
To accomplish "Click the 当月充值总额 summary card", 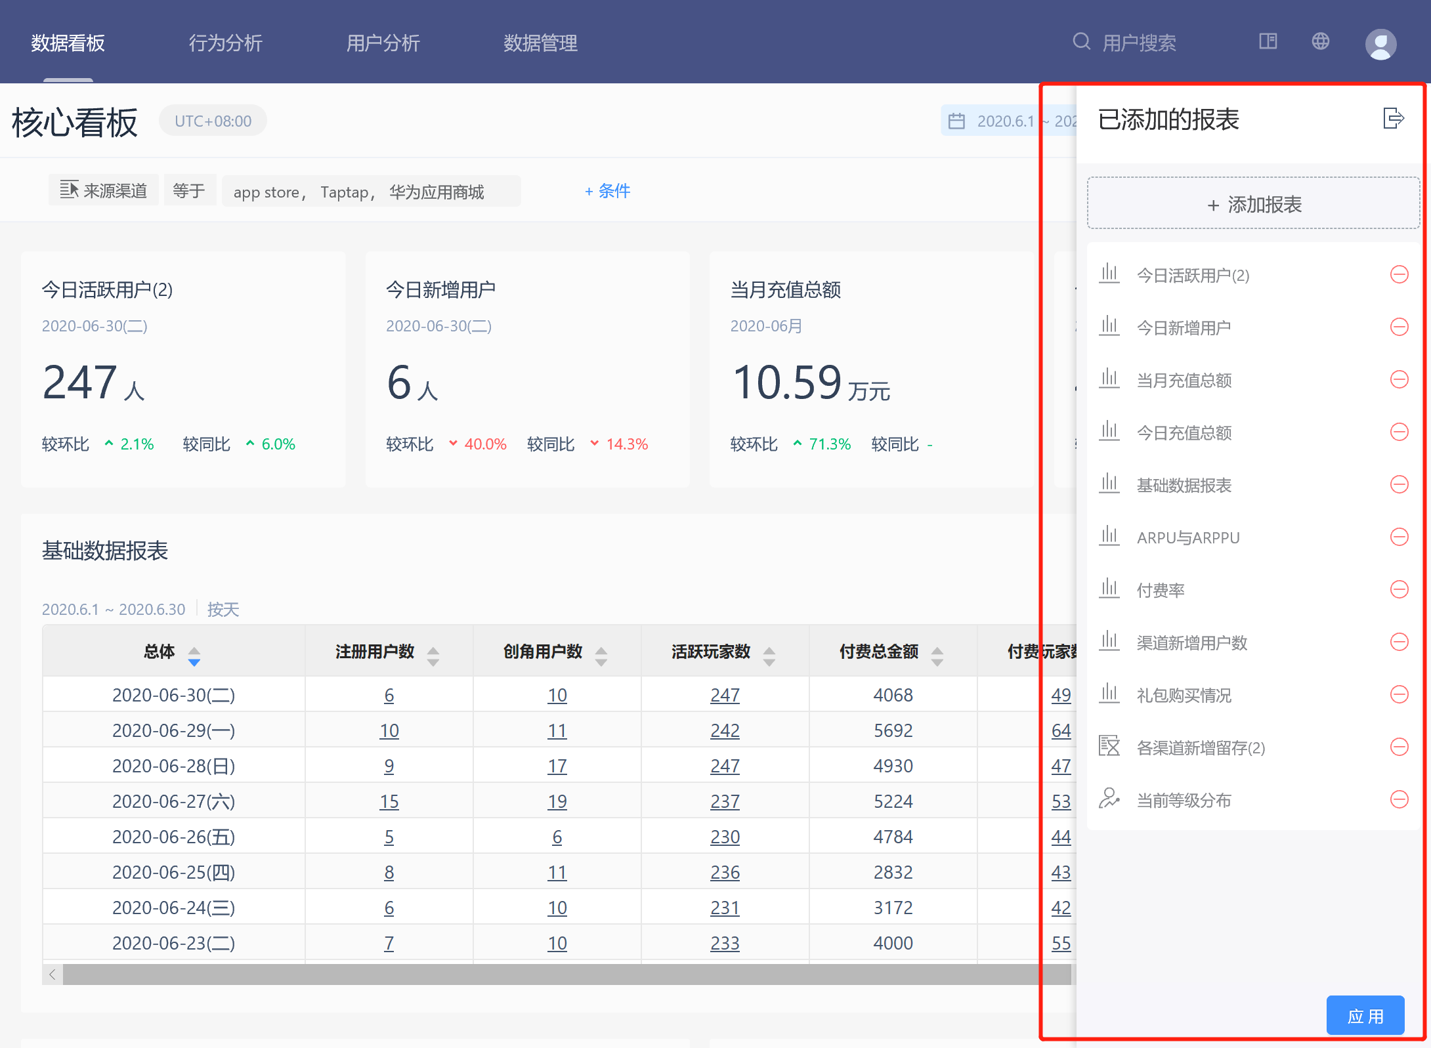I will click(871, 369).
